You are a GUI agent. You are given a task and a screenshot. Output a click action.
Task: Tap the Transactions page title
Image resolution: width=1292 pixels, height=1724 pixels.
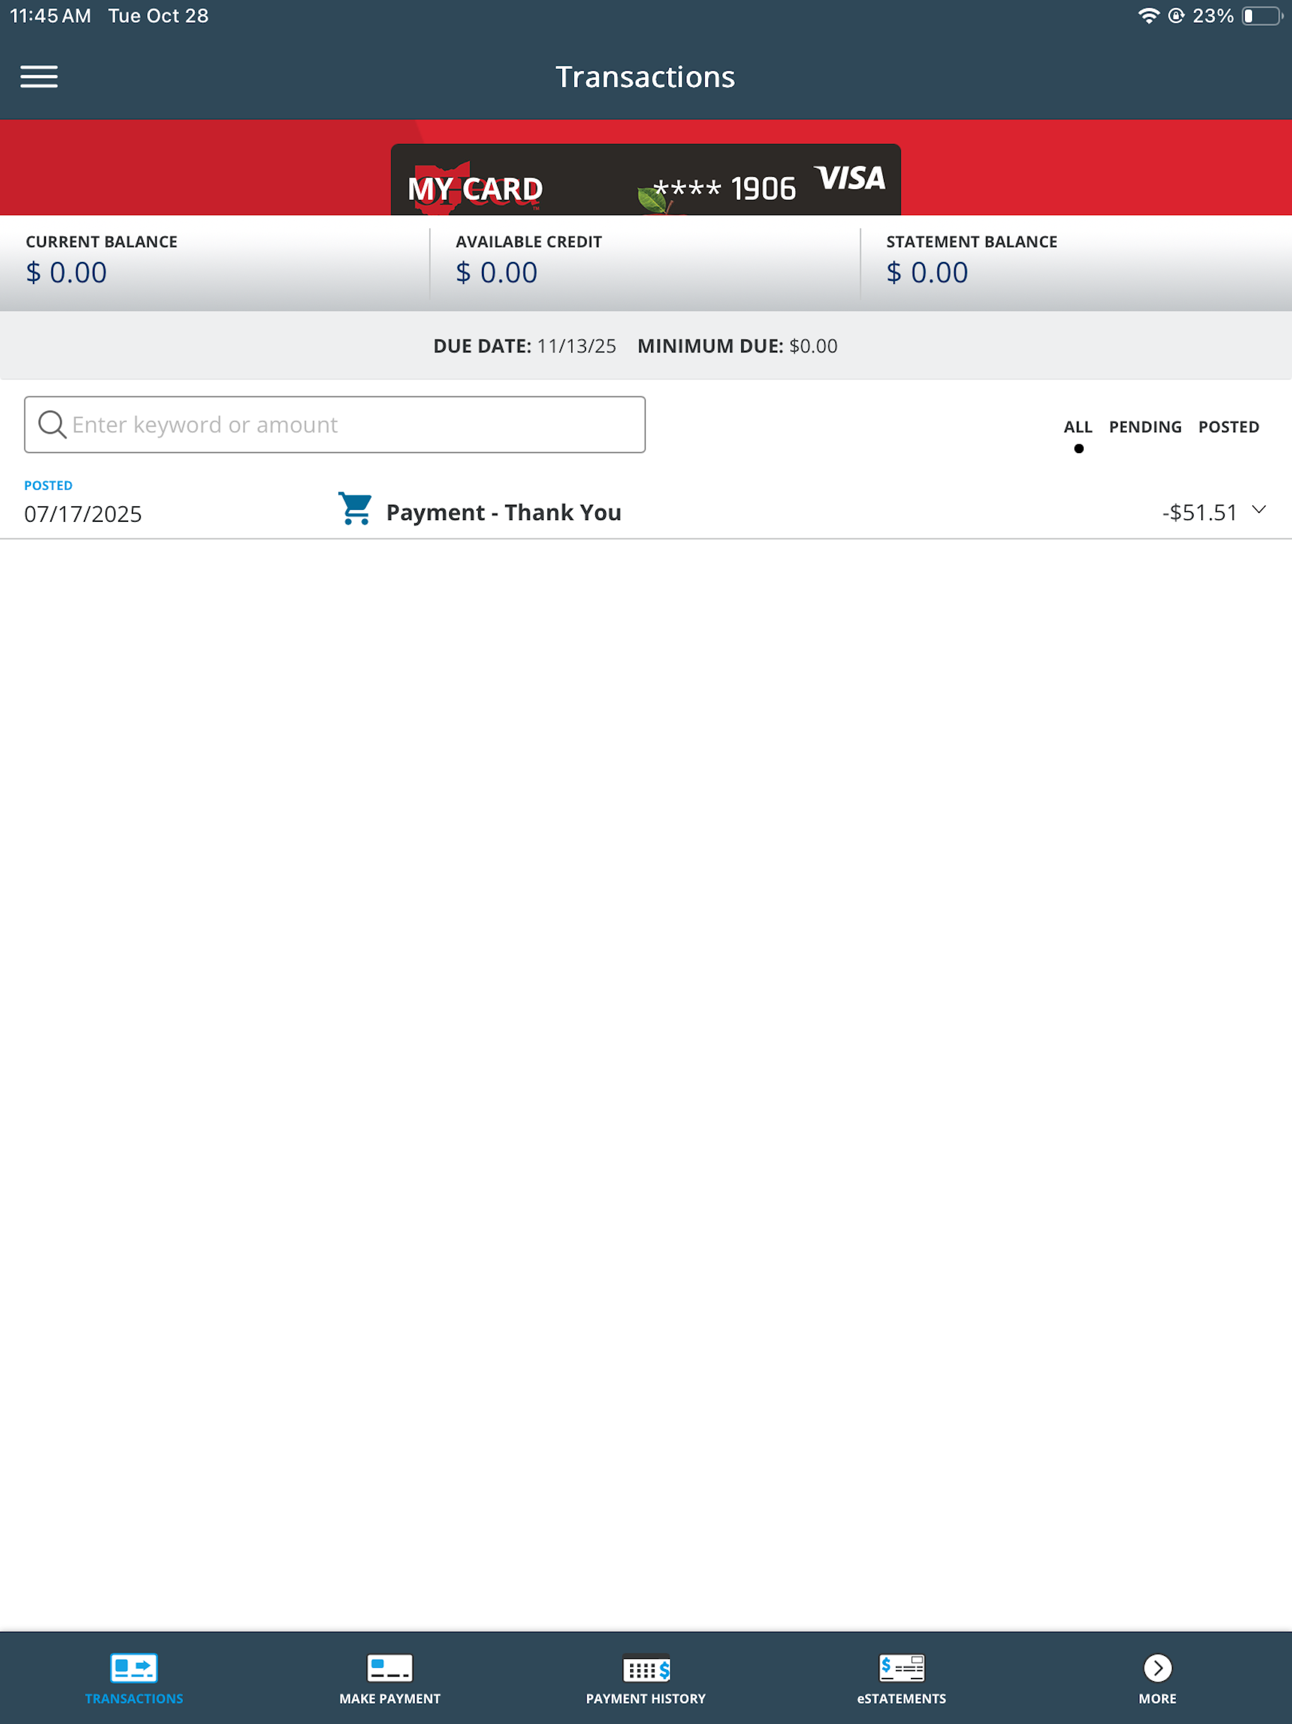tap(645, 76)
